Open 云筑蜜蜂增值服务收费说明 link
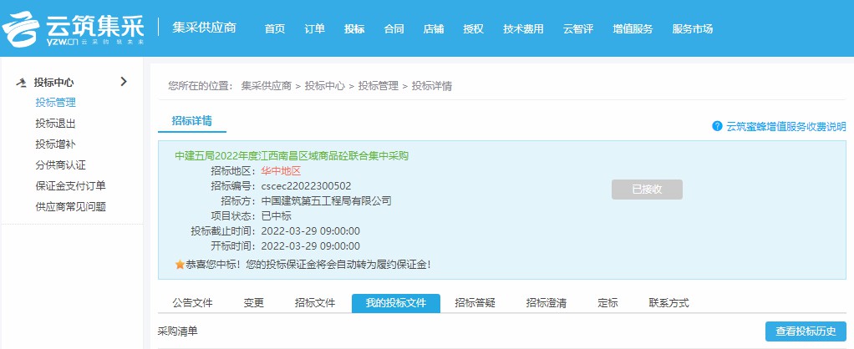This screenshot has width=854, height=349. [785, 127]
